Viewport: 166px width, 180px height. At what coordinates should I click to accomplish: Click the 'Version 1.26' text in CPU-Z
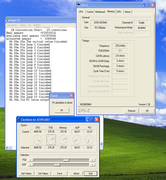(x=144, y=104)
